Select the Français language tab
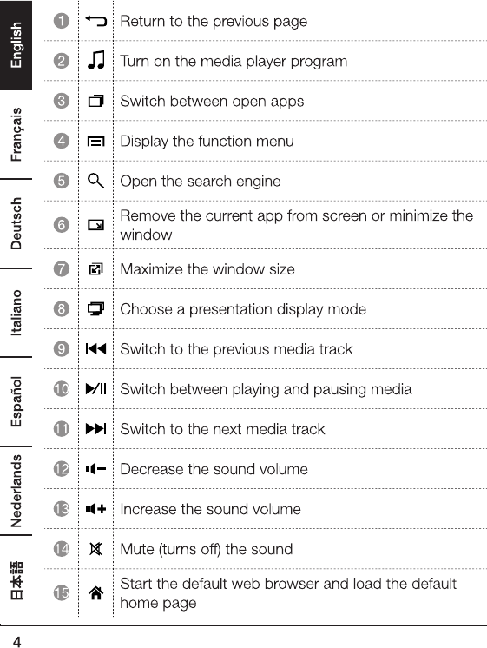 [x=16, y=135]
